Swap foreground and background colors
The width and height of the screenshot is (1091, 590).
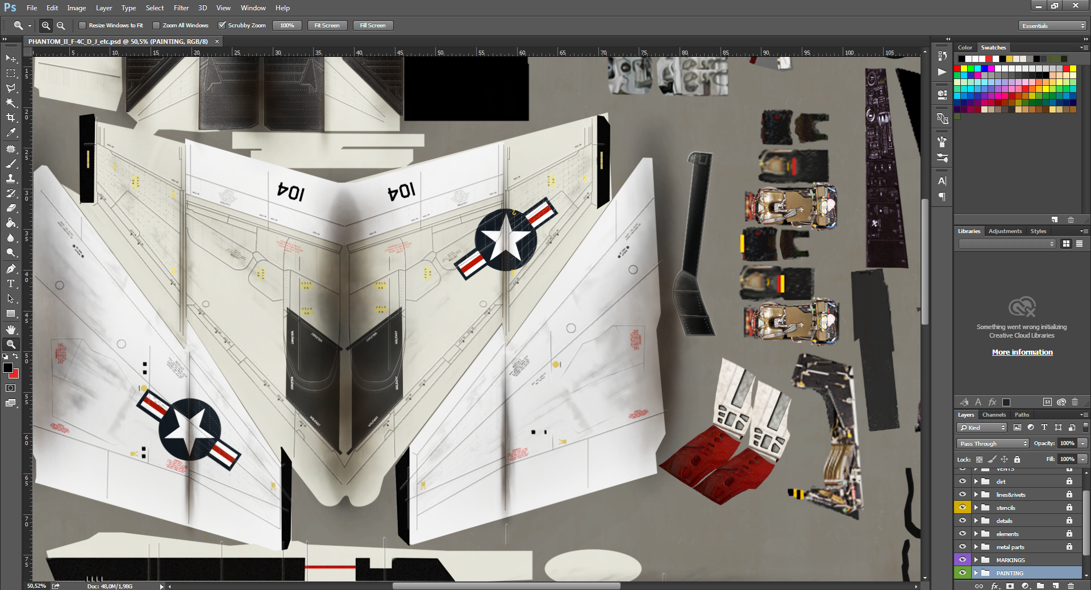15,356
